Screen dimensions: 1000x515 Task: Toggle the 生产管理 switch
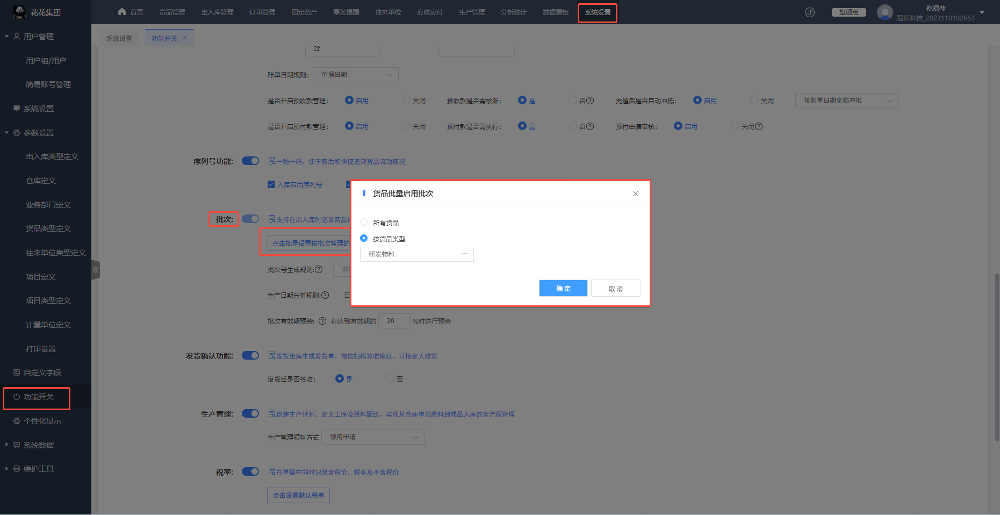(250, 413)
